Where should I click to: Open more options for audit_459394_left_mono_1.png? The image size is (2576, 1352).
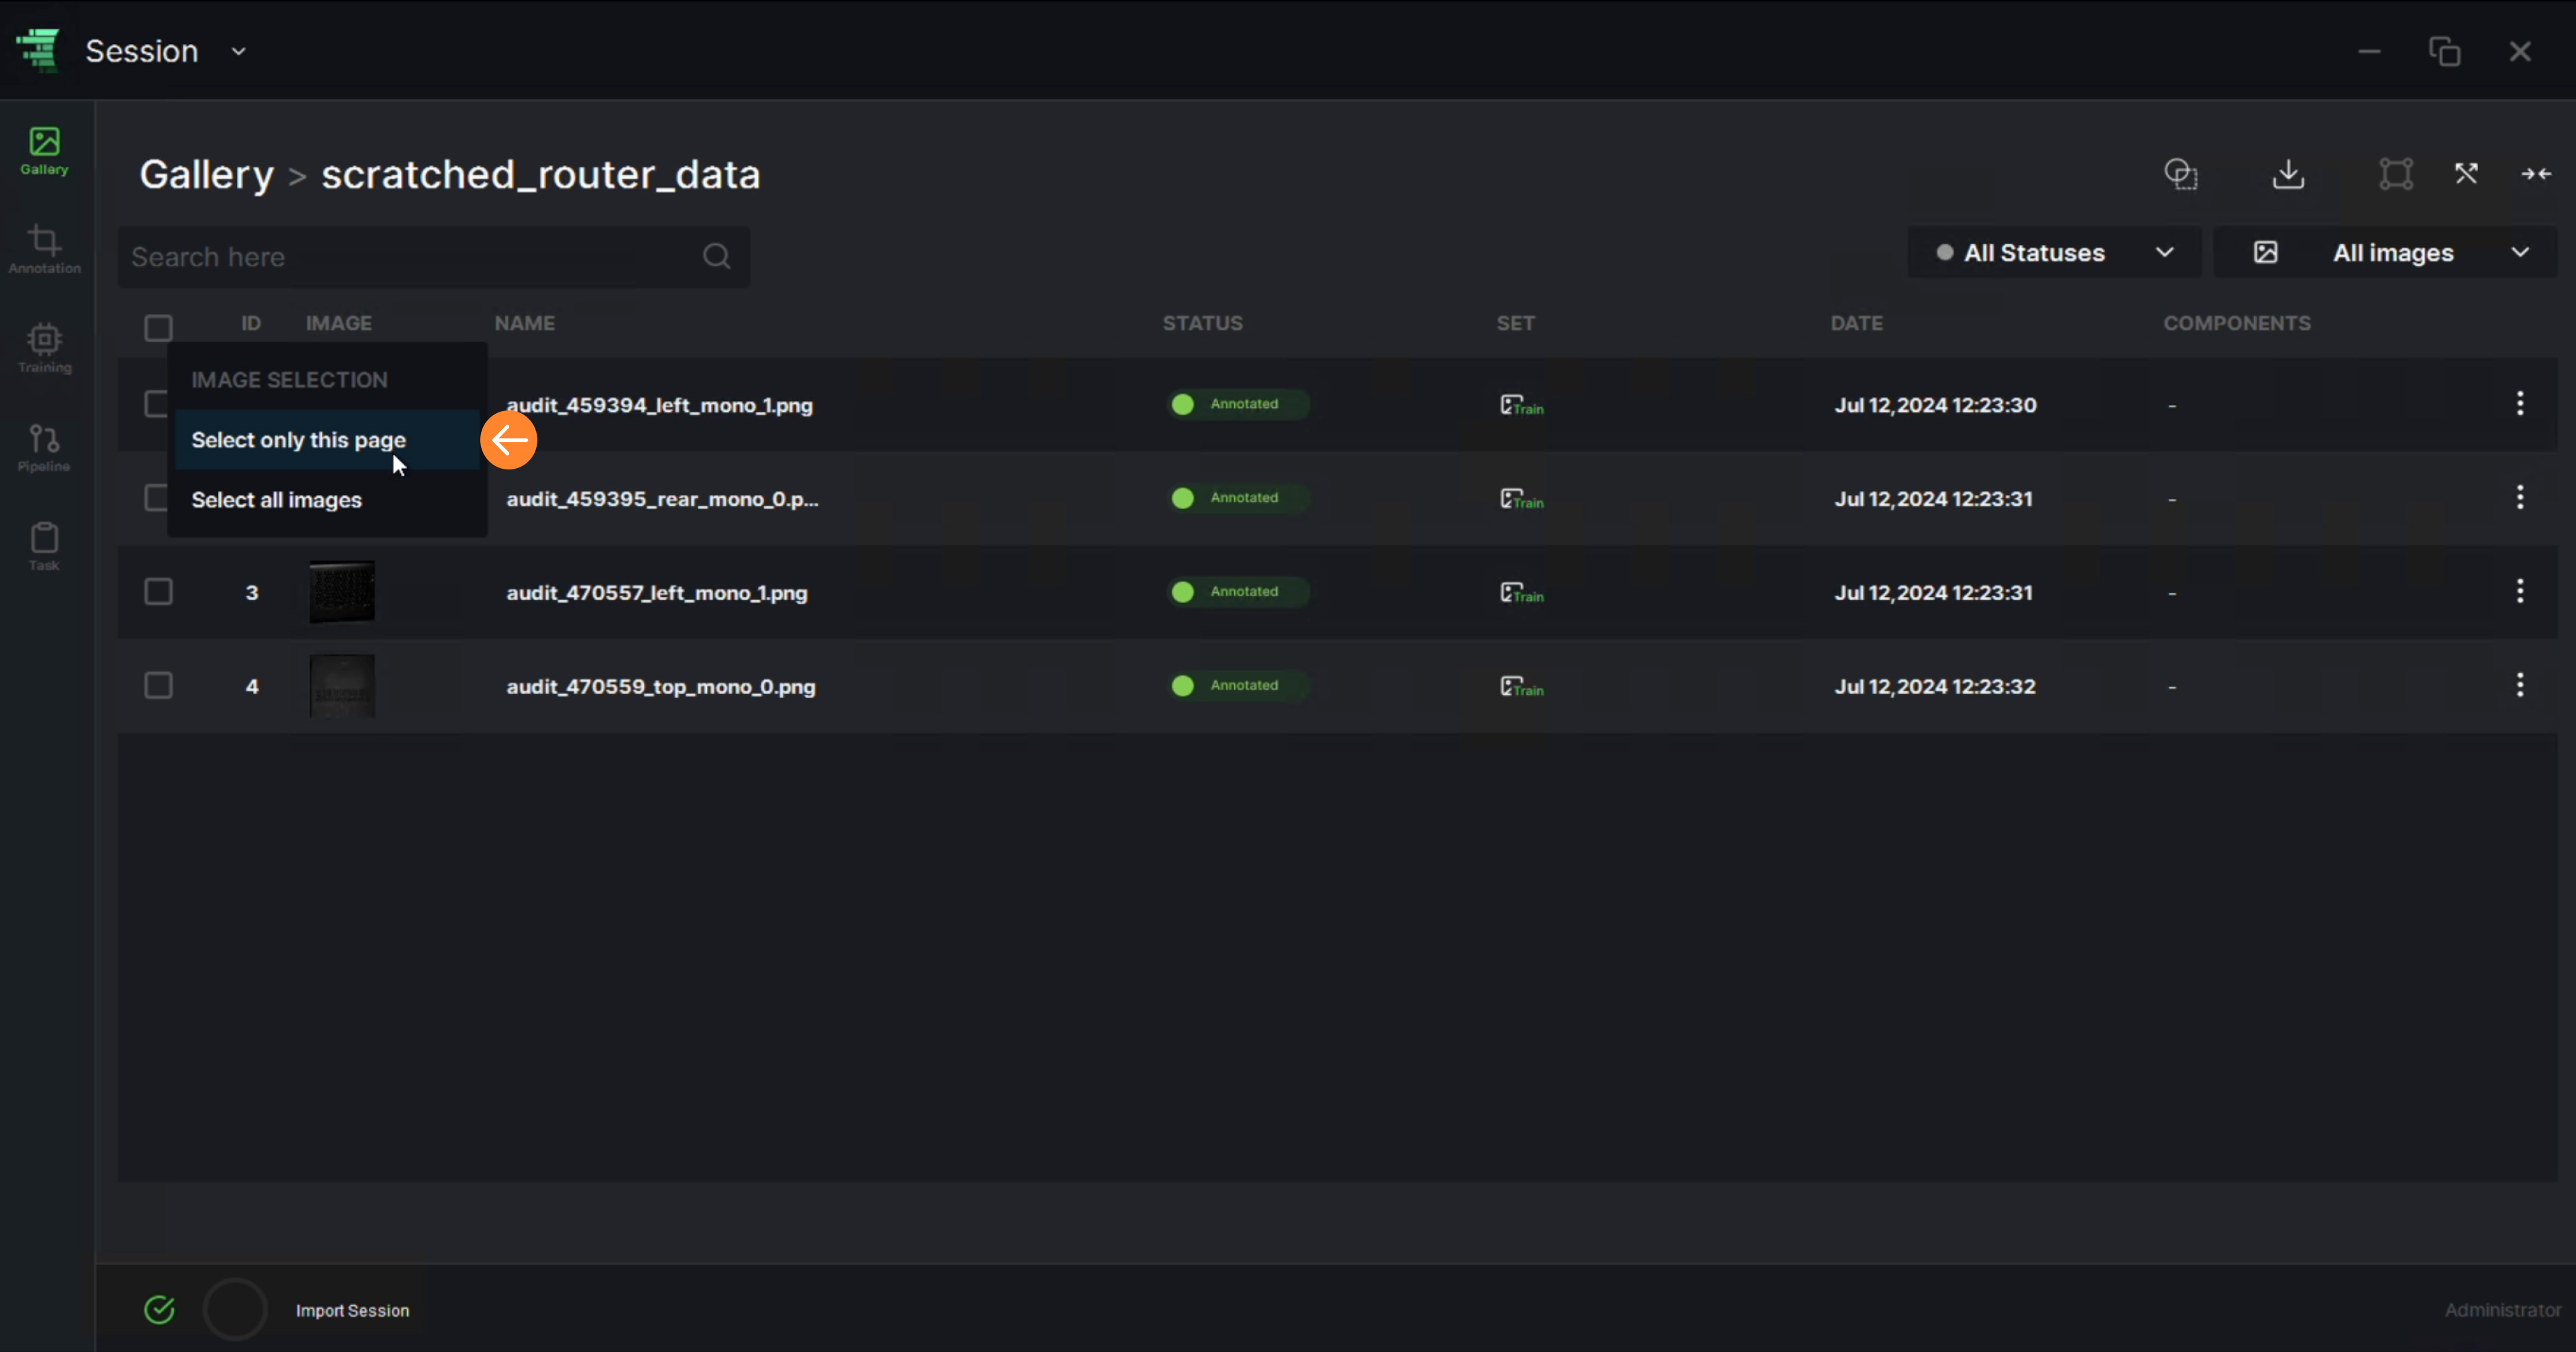point(2520,404)
